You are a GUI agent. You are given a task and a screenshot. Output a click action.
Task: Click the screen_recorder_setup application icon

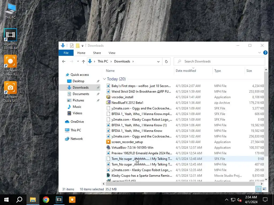coord(108,142)
